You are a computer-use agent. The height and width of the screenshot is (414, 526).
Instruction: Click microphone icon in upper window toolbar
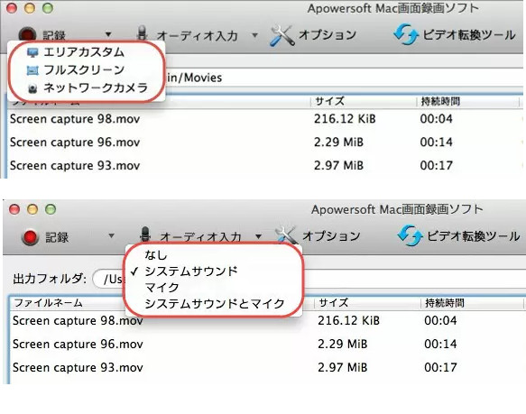[x=143, y=33]
